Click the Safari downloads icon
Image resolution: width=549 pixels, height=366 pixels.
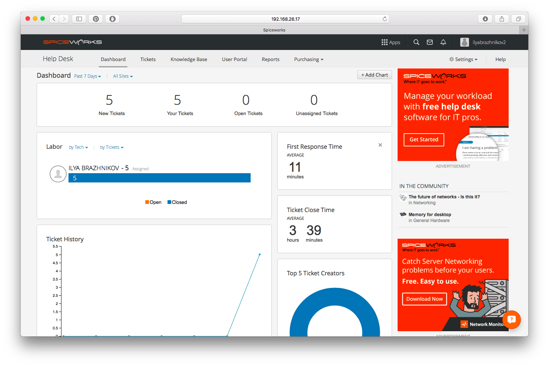485,19
